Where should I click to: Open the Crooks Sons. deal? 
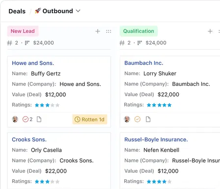(x=29, y=139)
